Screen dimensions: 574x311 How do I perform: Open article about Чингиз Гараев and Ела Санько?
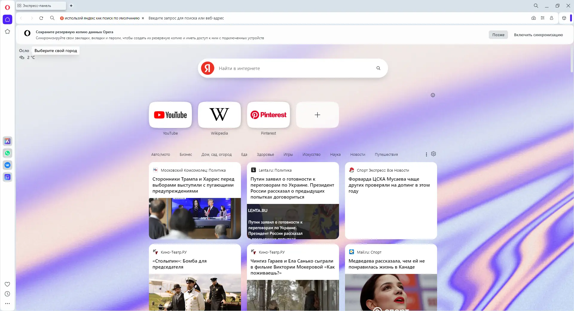coord(293,267)
